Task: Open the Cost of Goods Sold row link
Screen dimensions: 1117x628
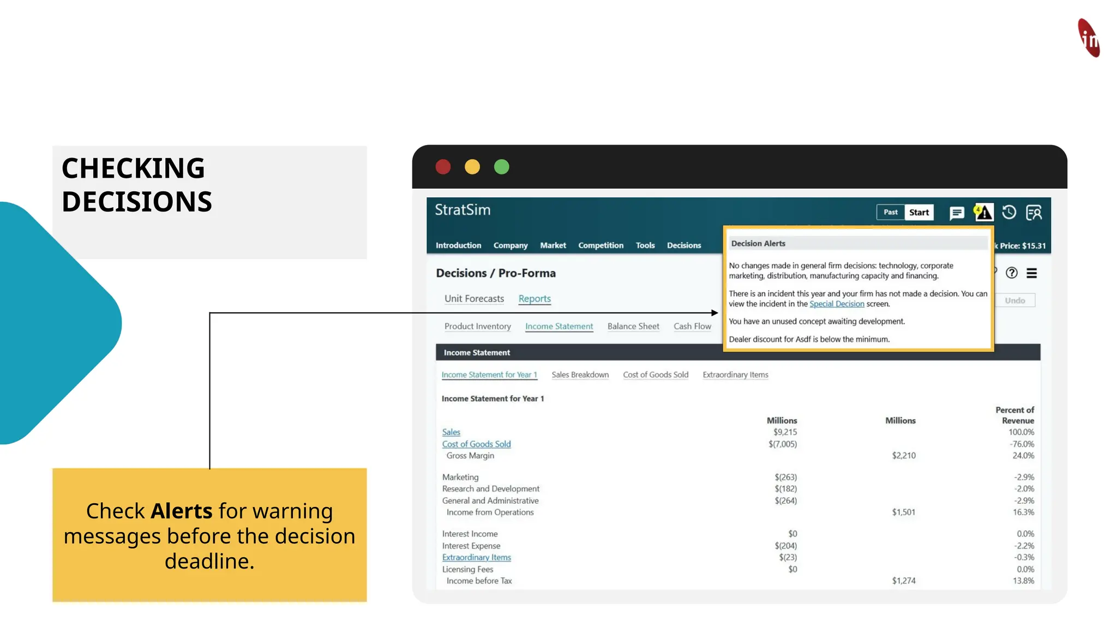Action: pyautogui.click(x=476, y=444)
